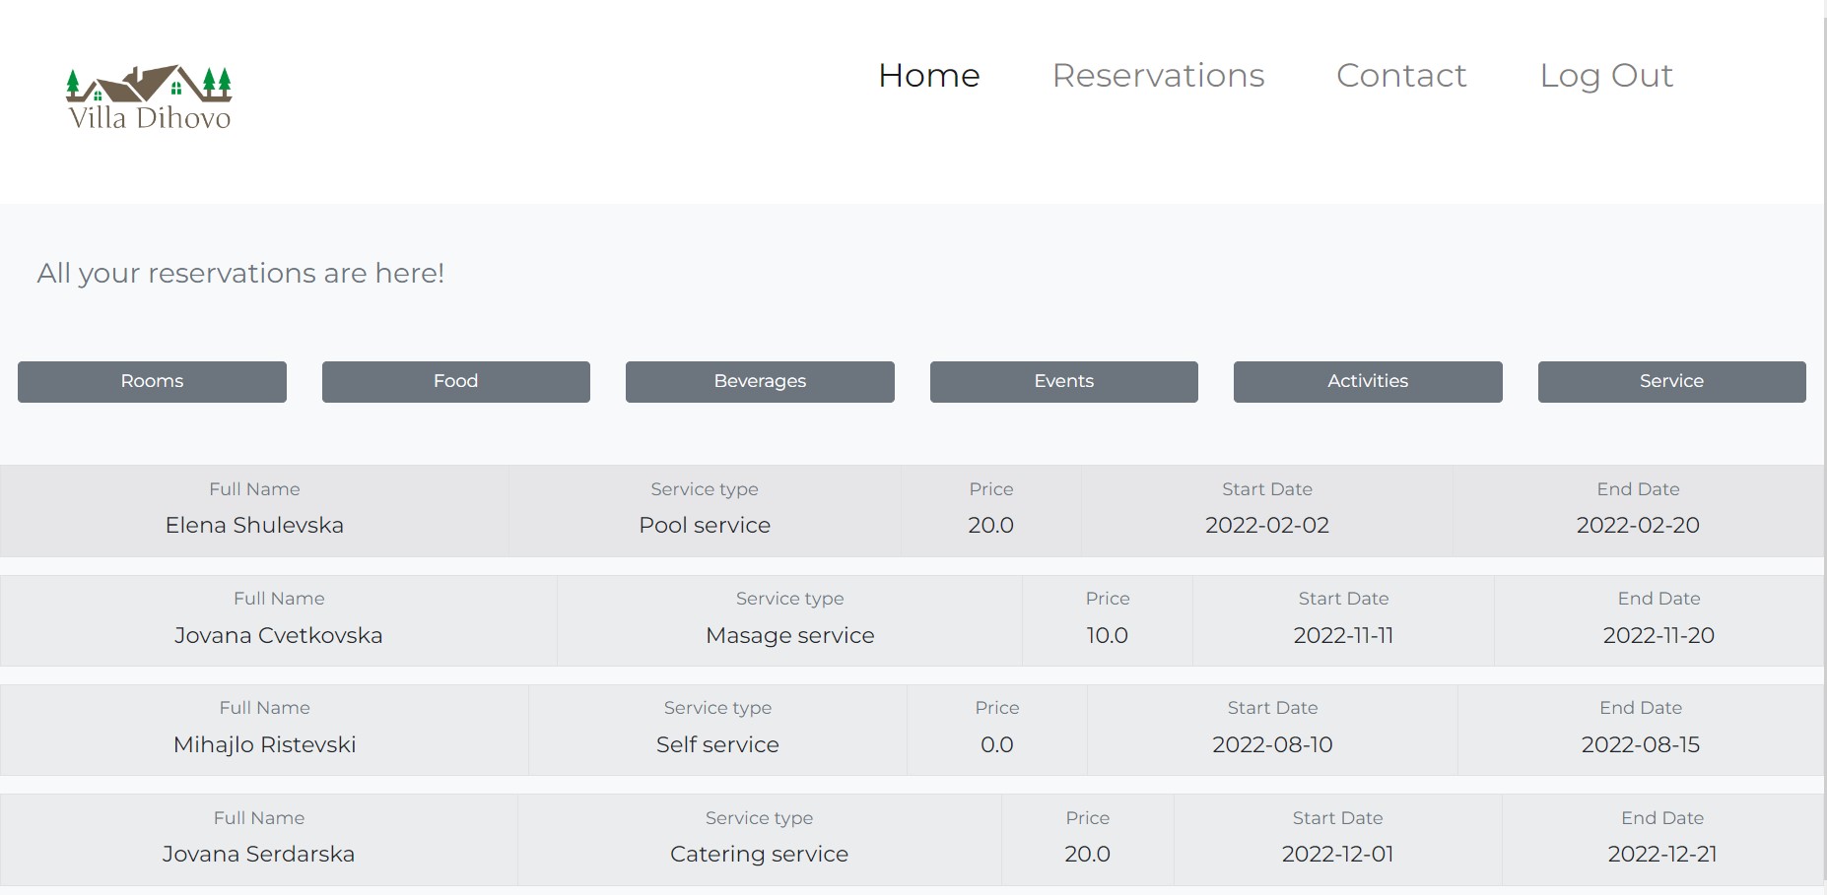Select Mihajlo Ristevski's reservation

[264, 744]
